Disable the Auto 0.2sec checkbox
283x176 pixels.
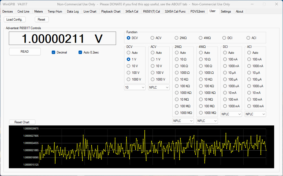tap(80, 52)
